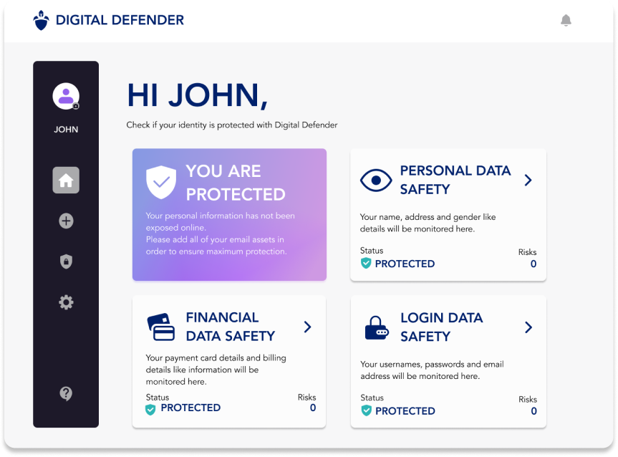Click the eye icon for Personal Data
This screenshot has height=457, width=618.
pyautogui.click(x=376, y=181)
